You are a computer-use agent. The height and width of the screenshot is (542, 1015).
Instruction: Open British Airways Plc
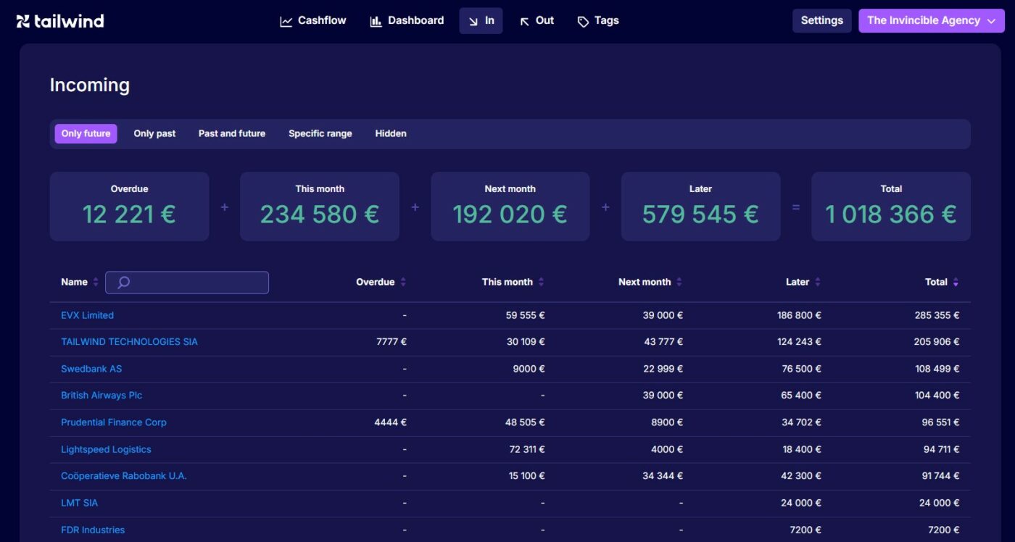101,396
